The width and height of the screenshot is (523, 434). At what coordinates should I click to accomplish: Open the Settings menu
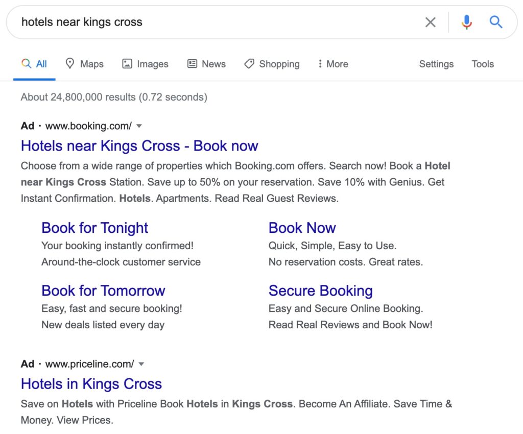point(436,64)
